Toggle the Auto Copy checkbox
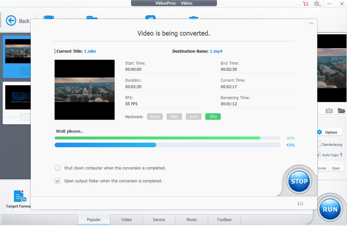The height and width of the screenshot is (226, 347). pyautogui.click(x=319, y=155)
